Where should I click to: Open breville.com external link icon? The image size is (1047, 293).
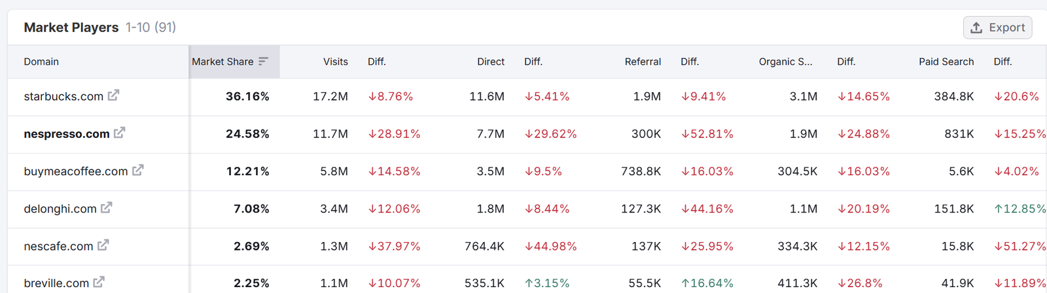click(99, 283)
